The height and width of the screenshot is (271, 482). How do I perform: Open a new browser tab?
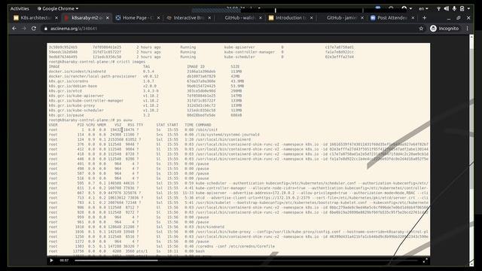click(x=424, y=18)
